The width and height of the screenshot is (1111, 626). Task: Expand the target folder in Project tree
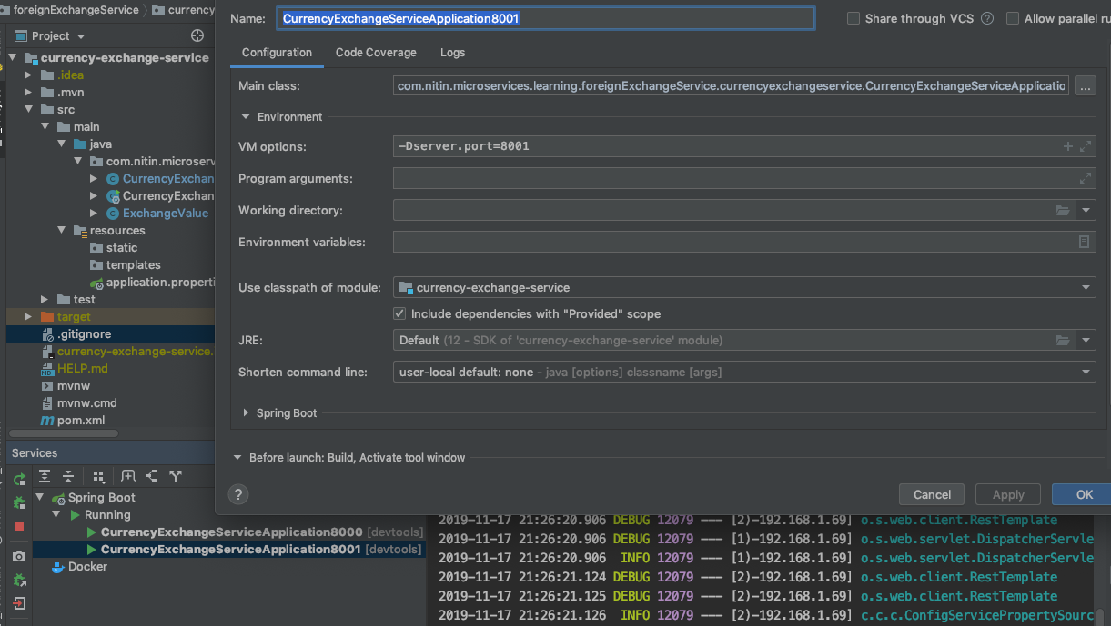tap(28, 317)
